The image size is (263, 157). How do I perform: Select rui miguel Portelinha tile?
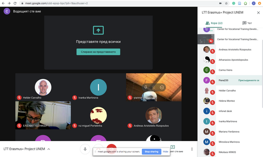coord(98,115)
